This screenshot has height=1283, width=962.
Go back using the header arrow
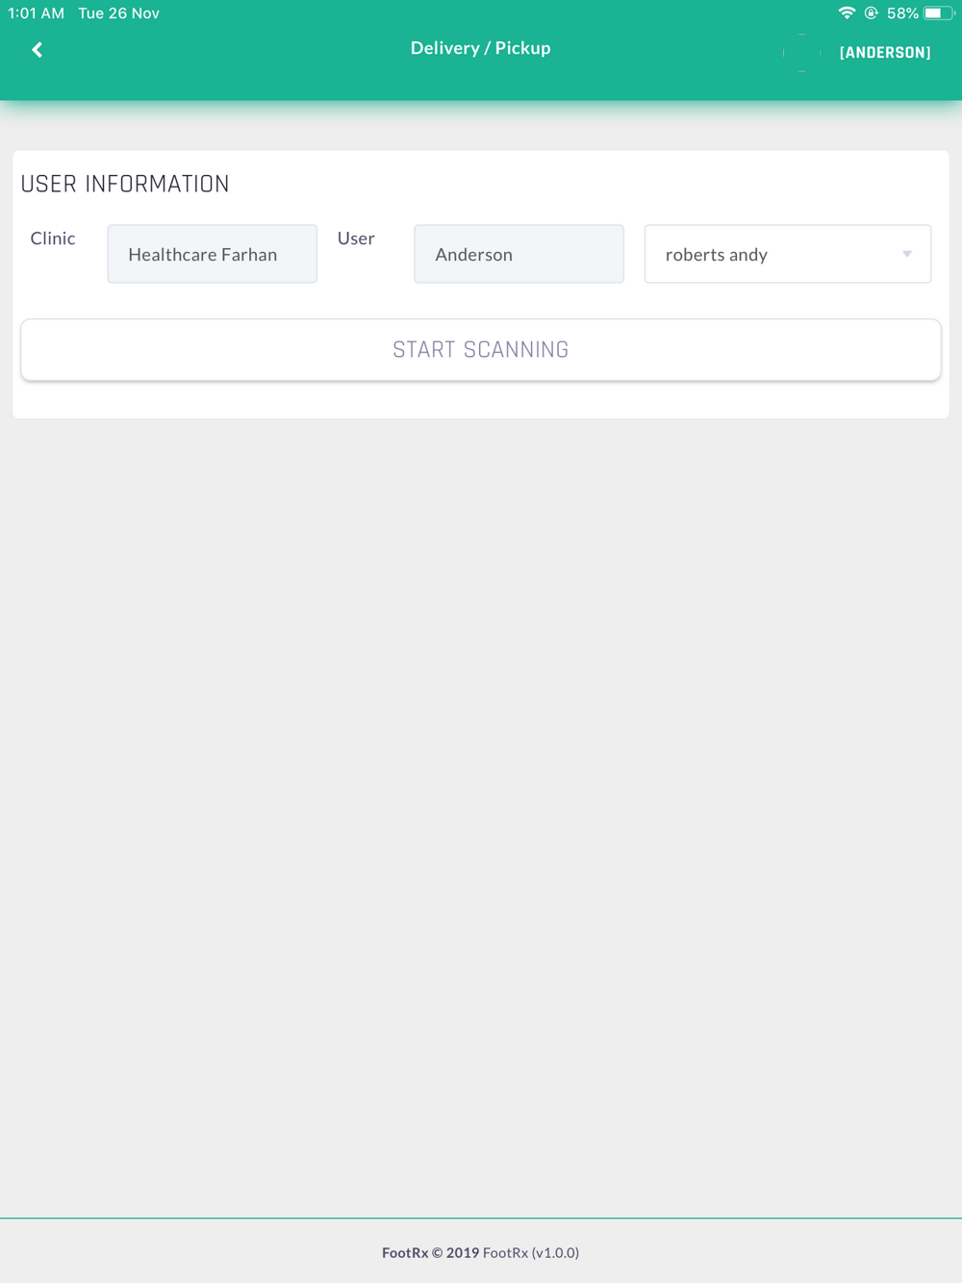[x=38, y=50]
